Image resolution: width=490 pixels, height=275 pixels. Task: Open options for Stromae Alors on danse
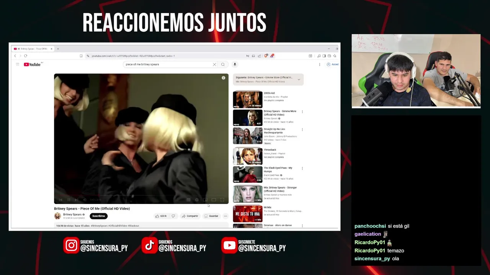click(302, 226)
